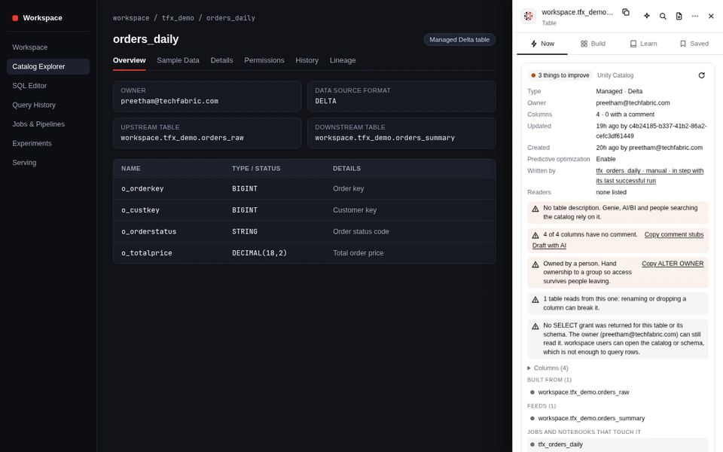The height and width of the screenshot is (452, 723).
Task: Click the add-document icon in panel header
Action: (x=679, y=16)
